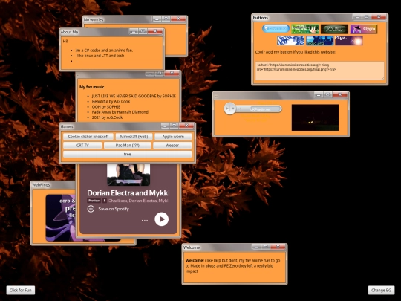Viewport: 401px width, 301px height.
Task: Play the Dorian Electra track in the Spotify embed
Action: (162, 219)
